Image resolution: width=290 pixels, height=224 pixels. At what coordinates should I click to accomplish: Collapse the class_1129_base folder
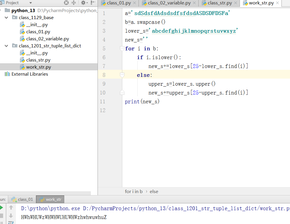6,18
